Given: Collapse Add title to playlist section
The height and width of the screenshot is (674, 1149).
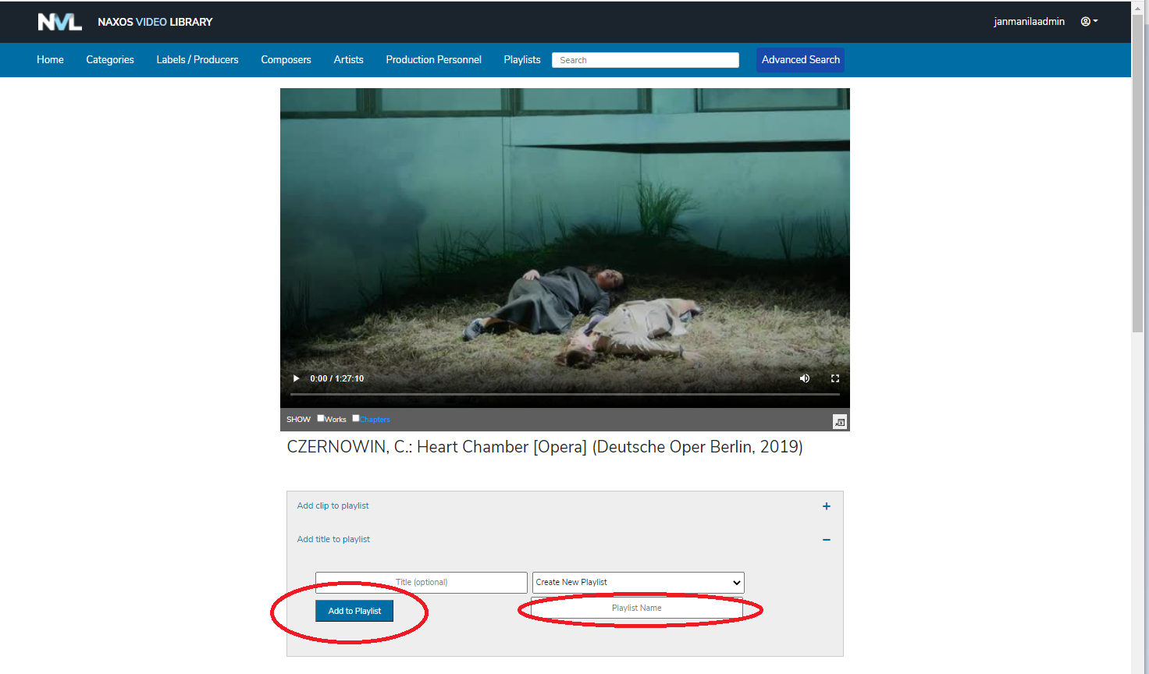Looking at the screenshot, I should click(827, 540).
